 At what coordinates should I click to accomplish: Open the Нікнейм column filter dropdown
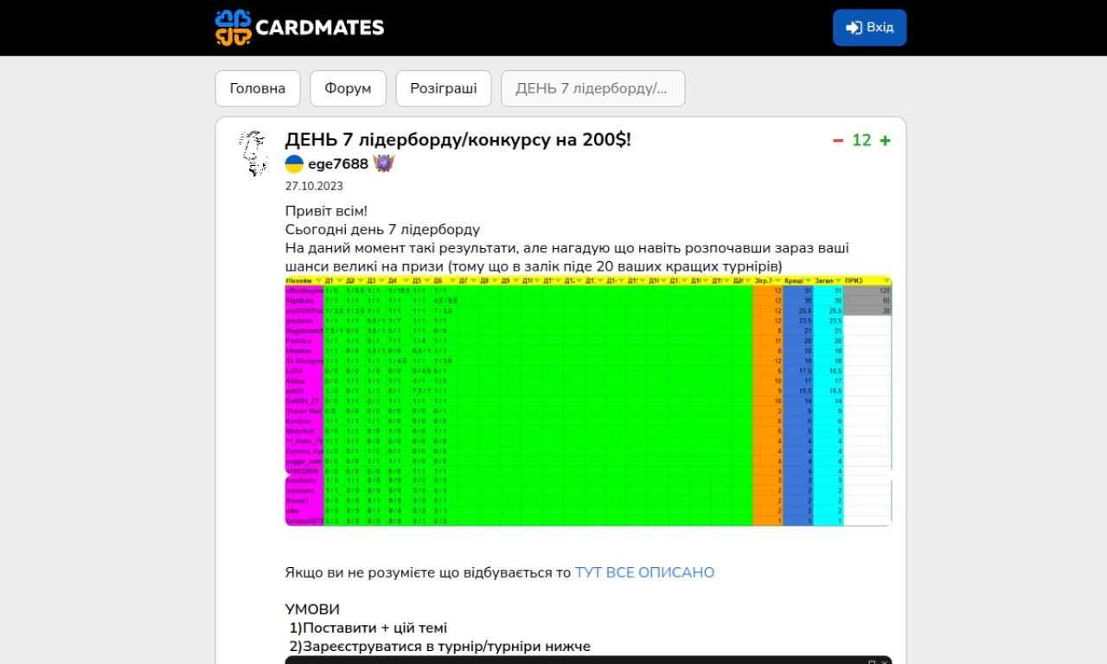coord(318,281)
